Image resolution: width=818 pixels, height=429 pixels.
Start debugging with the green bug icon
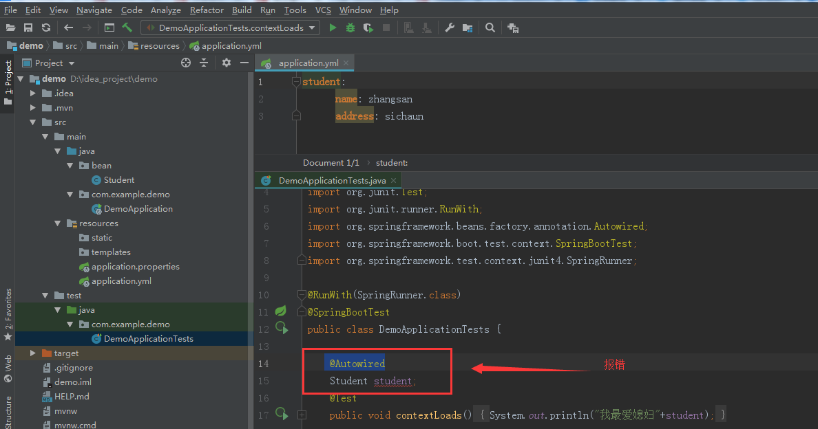point(350,28)
